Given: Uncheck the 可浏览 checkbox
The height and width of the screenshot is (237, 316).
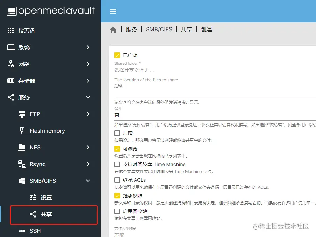Looking at the screenshot, I should tap(117, 149).
